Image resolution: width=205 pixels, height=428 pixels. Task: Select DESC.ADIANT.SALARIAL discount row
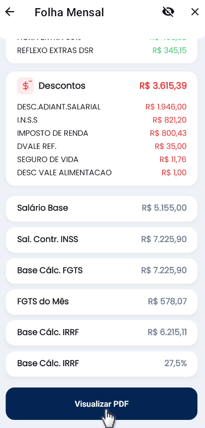pos(102,107)
